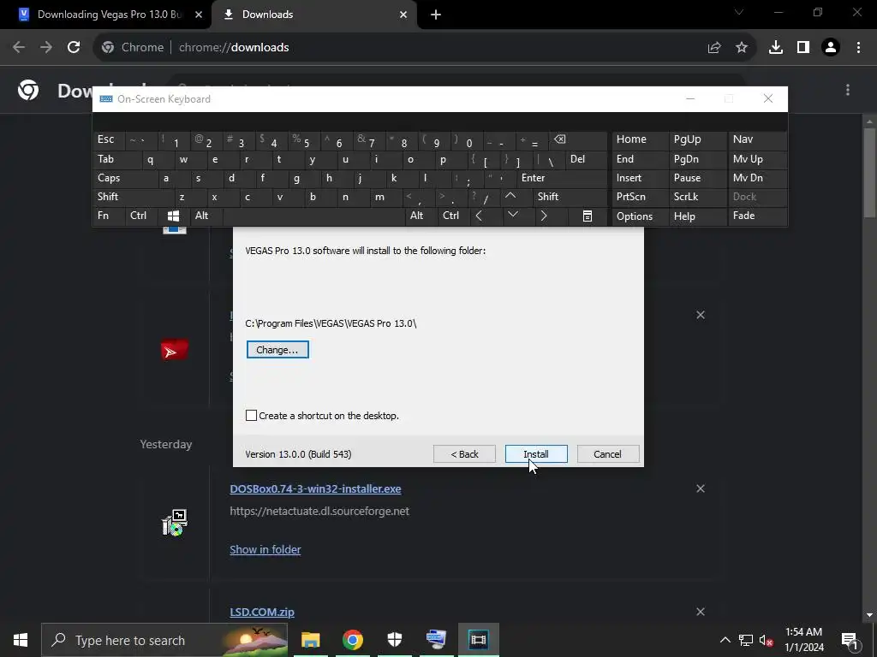Open Windows Start menu
The height and width of the screenshot is (657, 877).
(x=21, y=640)
